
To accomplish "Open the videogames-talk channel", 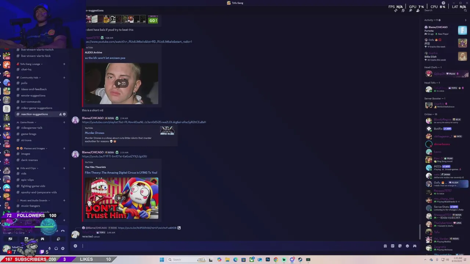I will [32, 128].
